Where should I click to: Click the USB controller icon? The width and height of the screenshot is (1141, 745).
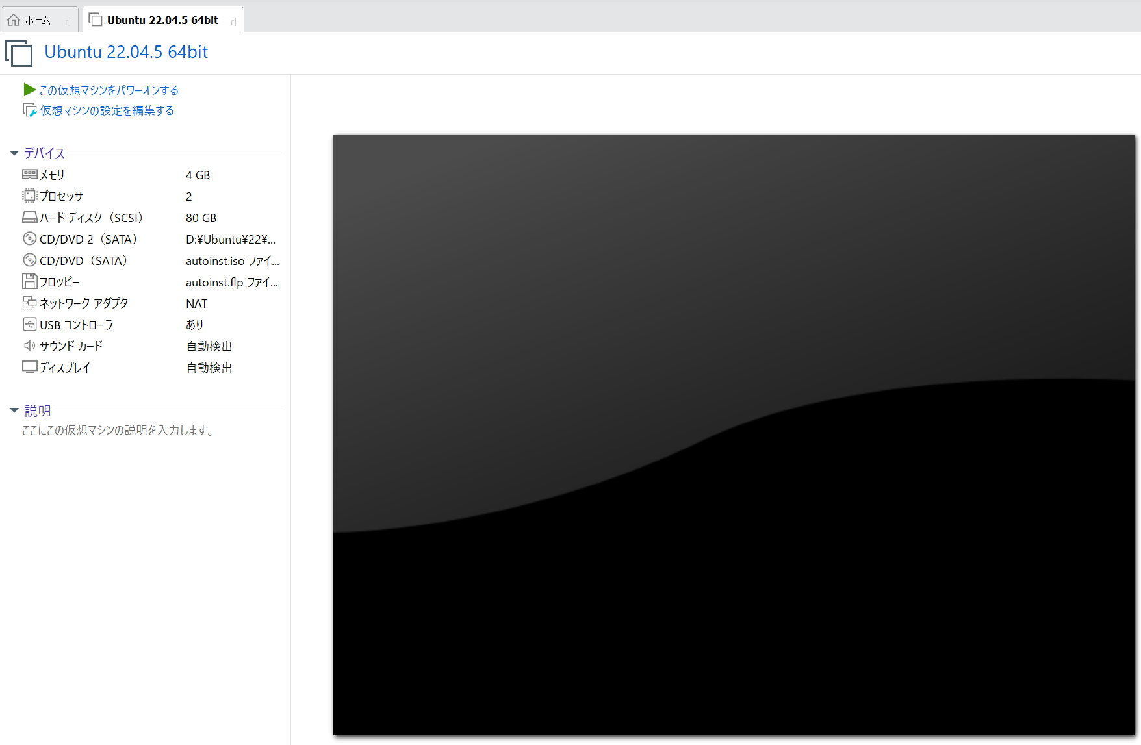click(x=29, y=324)
